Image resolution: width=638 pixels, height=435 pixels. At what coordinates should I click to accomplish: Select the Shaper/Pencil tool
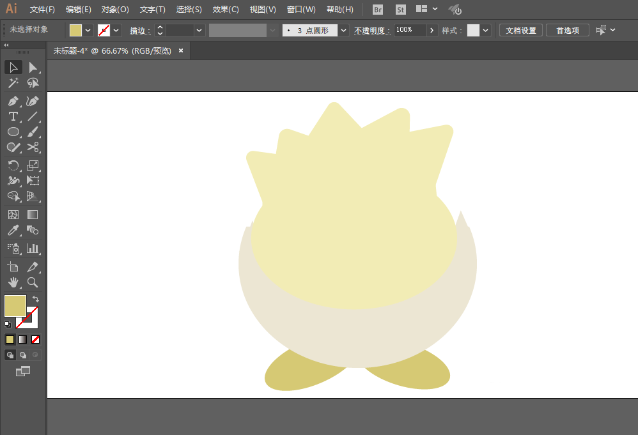[x=13, y=147]
